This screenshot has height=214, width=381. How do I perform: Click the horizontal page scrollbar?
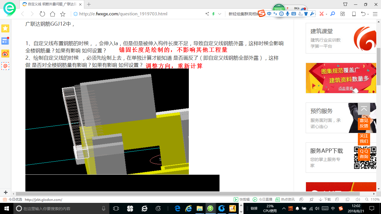point(188,194)
